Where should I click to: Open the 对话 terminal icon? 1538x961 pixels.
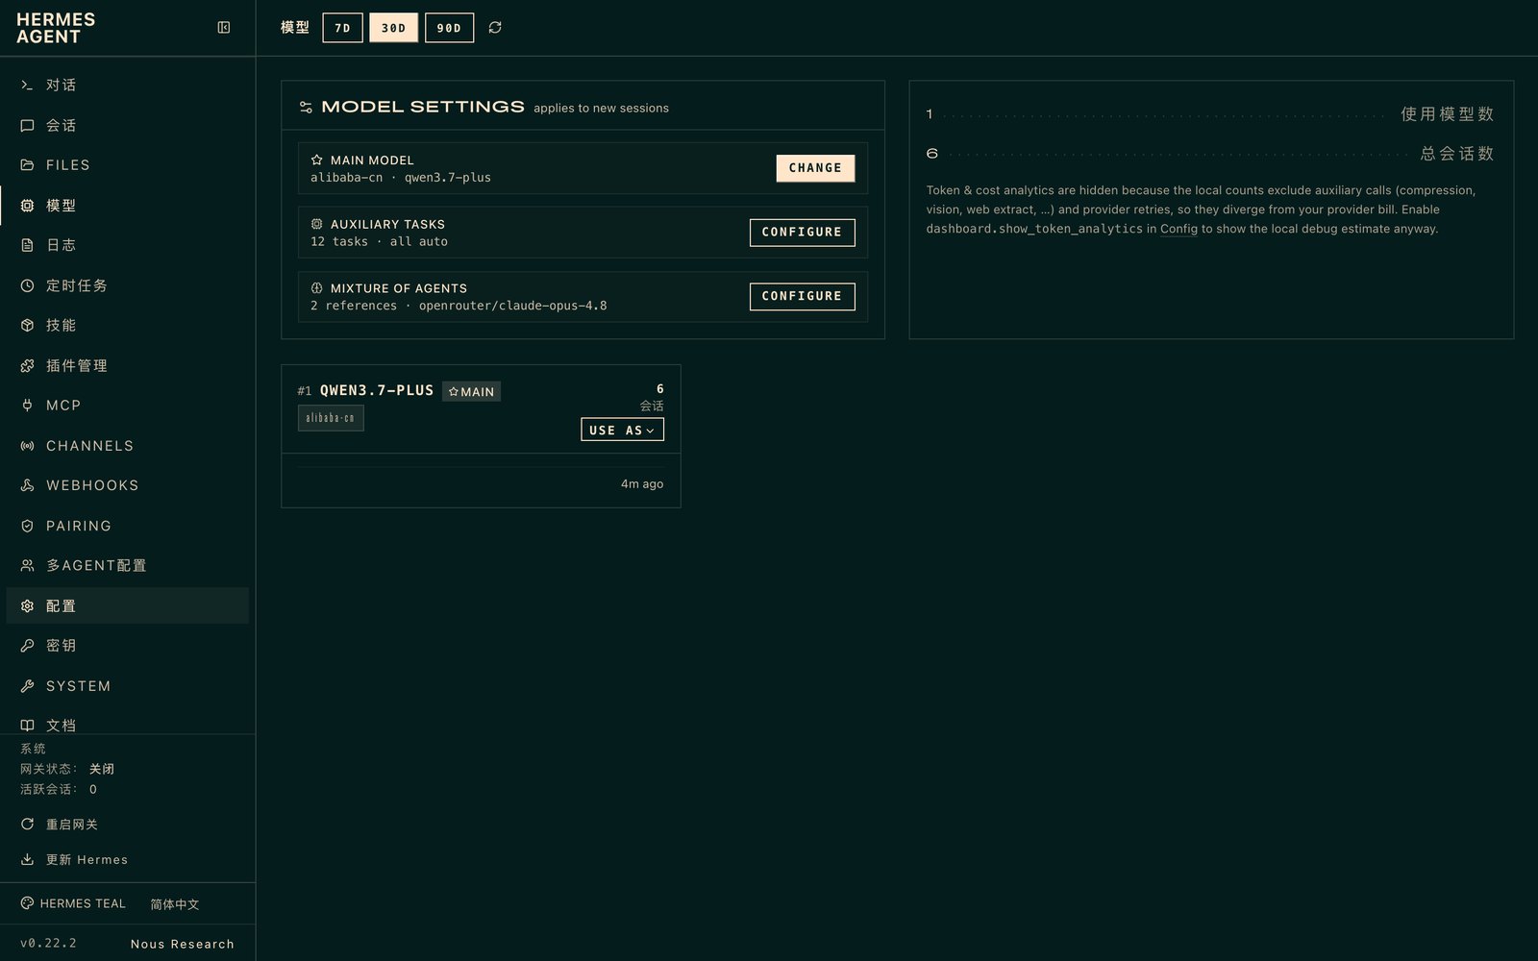click(27, 86)
